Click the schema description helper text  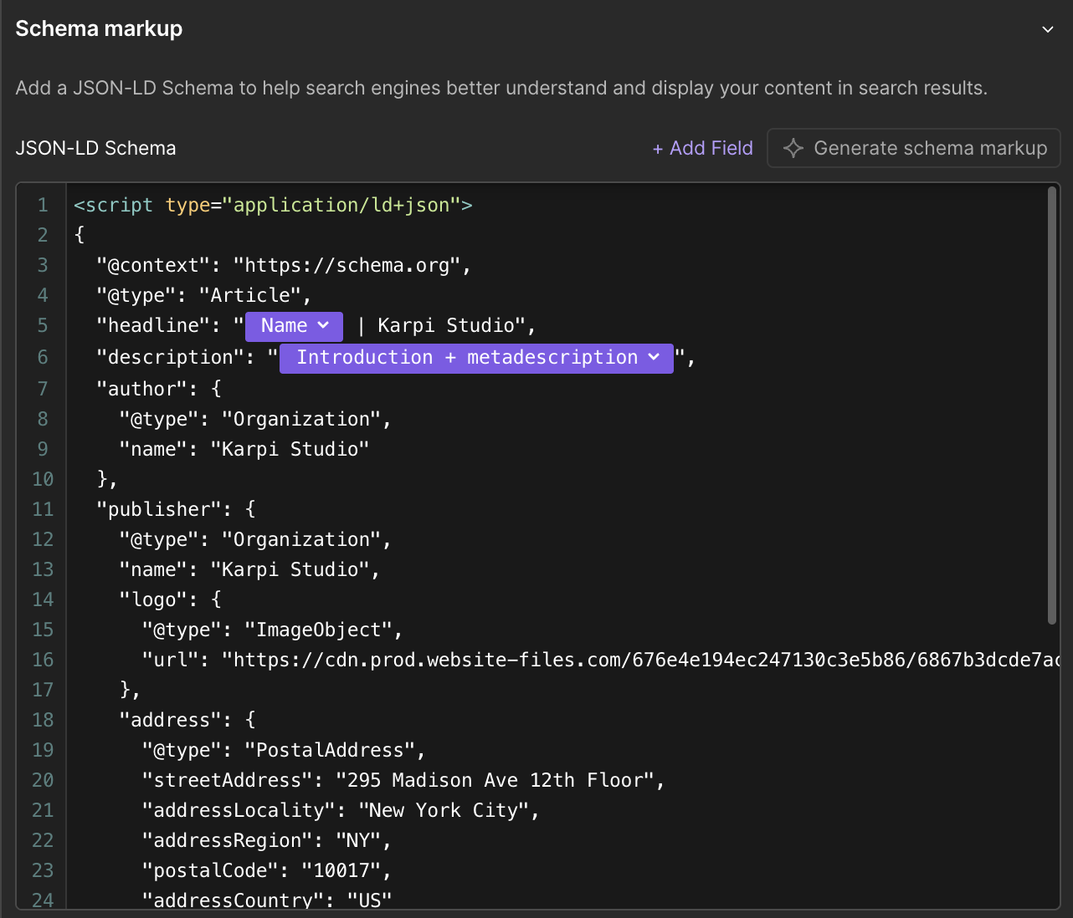coord(501,89)
